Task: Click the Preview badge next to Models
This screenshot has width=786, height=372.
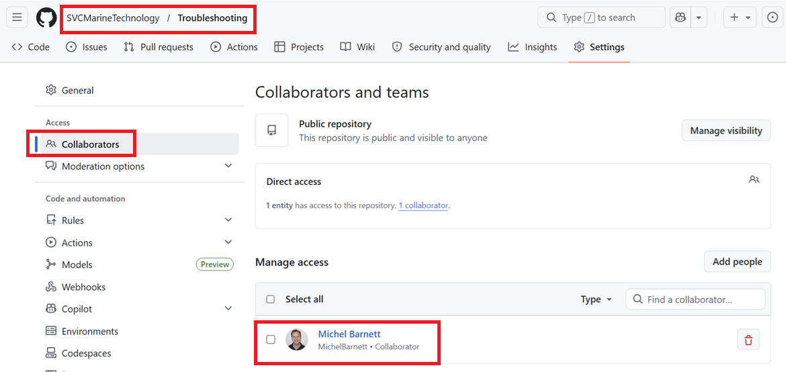Action: pos(214,265)
